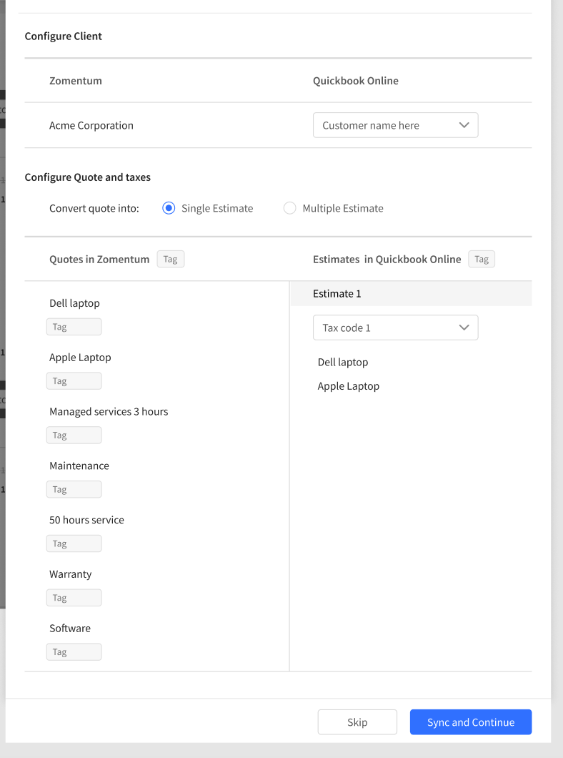Click the Tag field under Software
Image resolution: width=563 pixels, height=758 pixels.
74,651
